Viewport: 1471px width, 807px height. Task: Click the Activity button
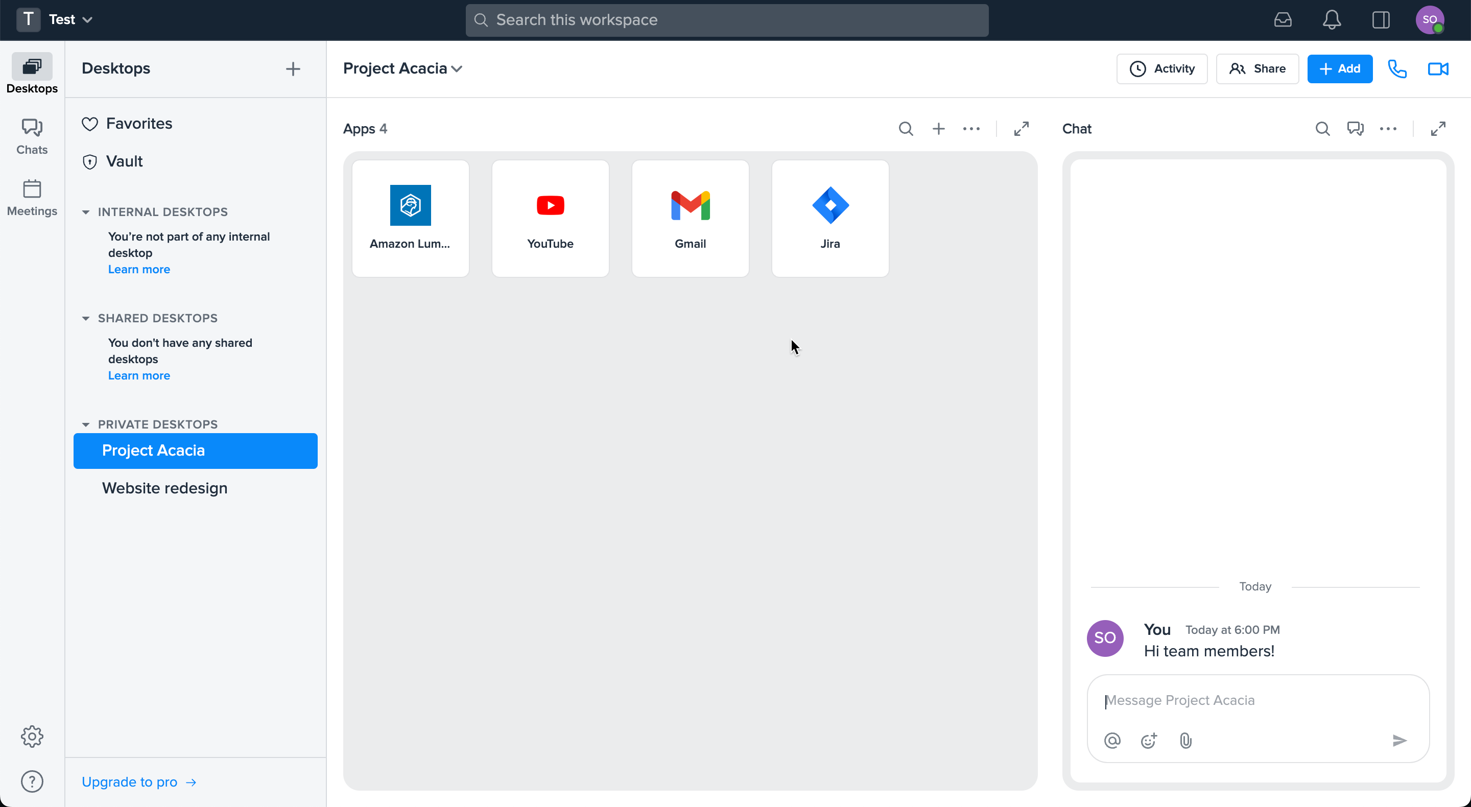[1162, 68]
